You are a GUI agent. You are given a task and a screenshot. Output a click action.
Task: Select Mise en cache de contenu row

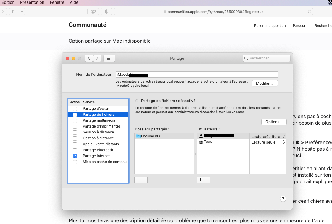(98, 162)
